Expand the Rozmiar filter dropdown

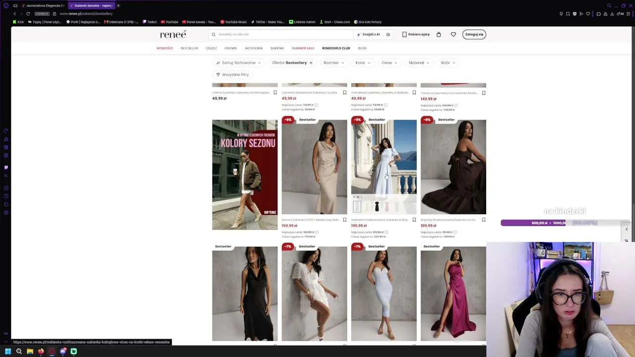click(x=333, y=62)
